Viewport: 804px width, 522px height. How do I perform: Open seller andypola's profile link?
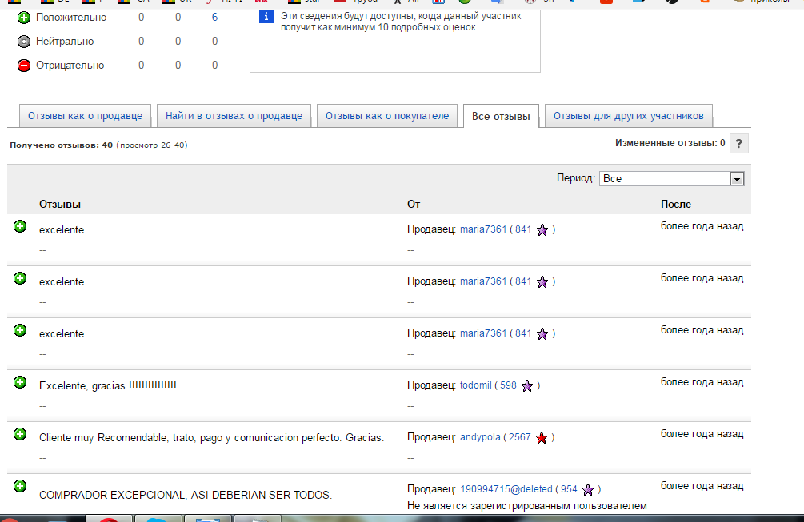tap(482, 437)
